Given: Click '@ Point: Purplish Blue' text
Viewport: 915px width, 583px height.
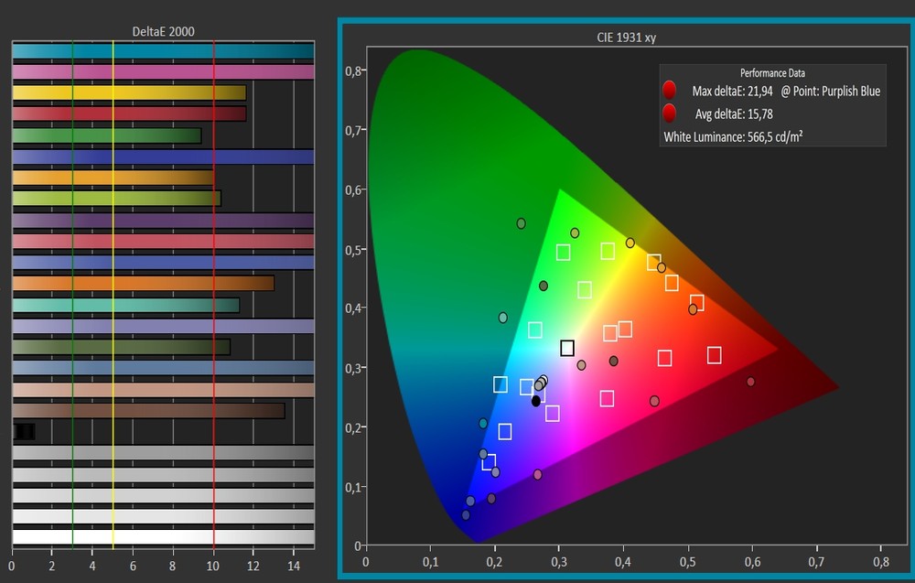Looking at the screenshot, I should pyautogui.click(x=831, y=91).
